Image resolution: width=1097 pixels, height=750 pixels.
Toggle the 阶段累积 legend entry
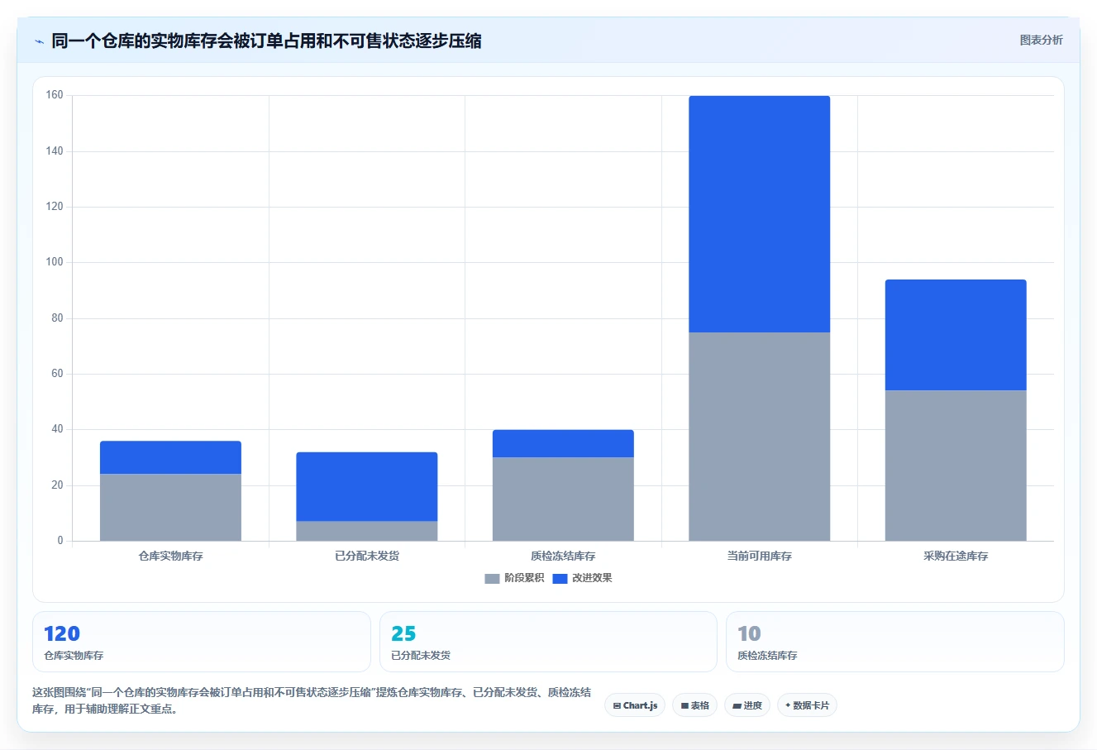514,578
